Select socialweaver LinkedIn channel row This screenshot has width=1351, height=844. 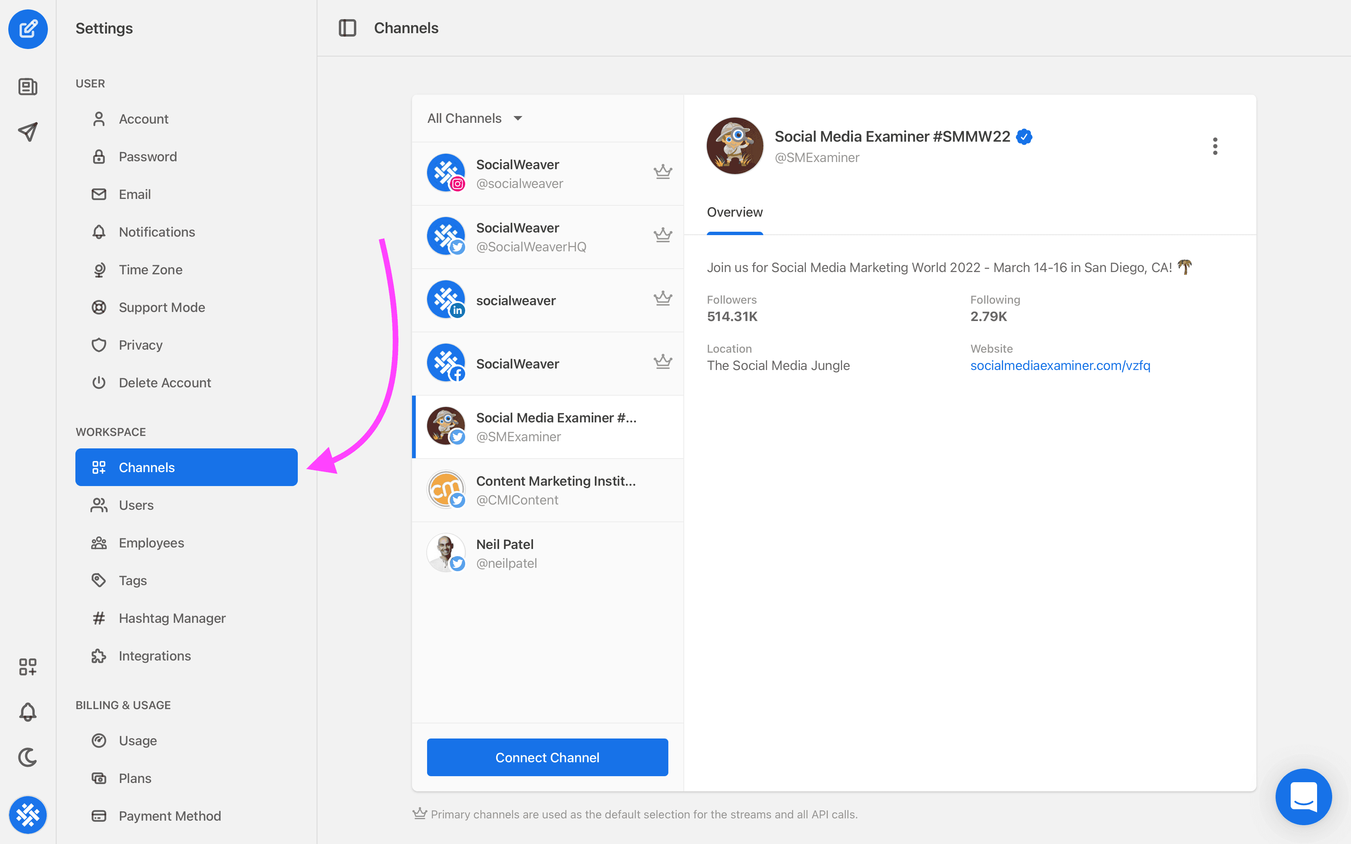point(548,300)
